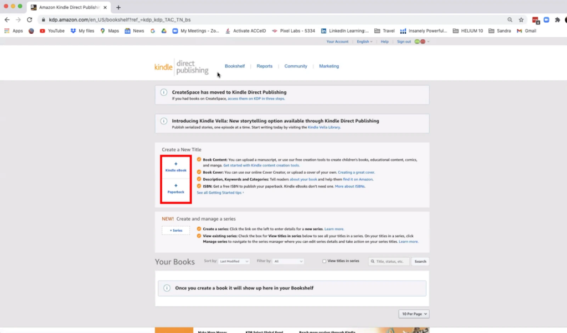Open the Maps bookmark
The width and height of the screenshot is (567, 333).
(110, 30)
